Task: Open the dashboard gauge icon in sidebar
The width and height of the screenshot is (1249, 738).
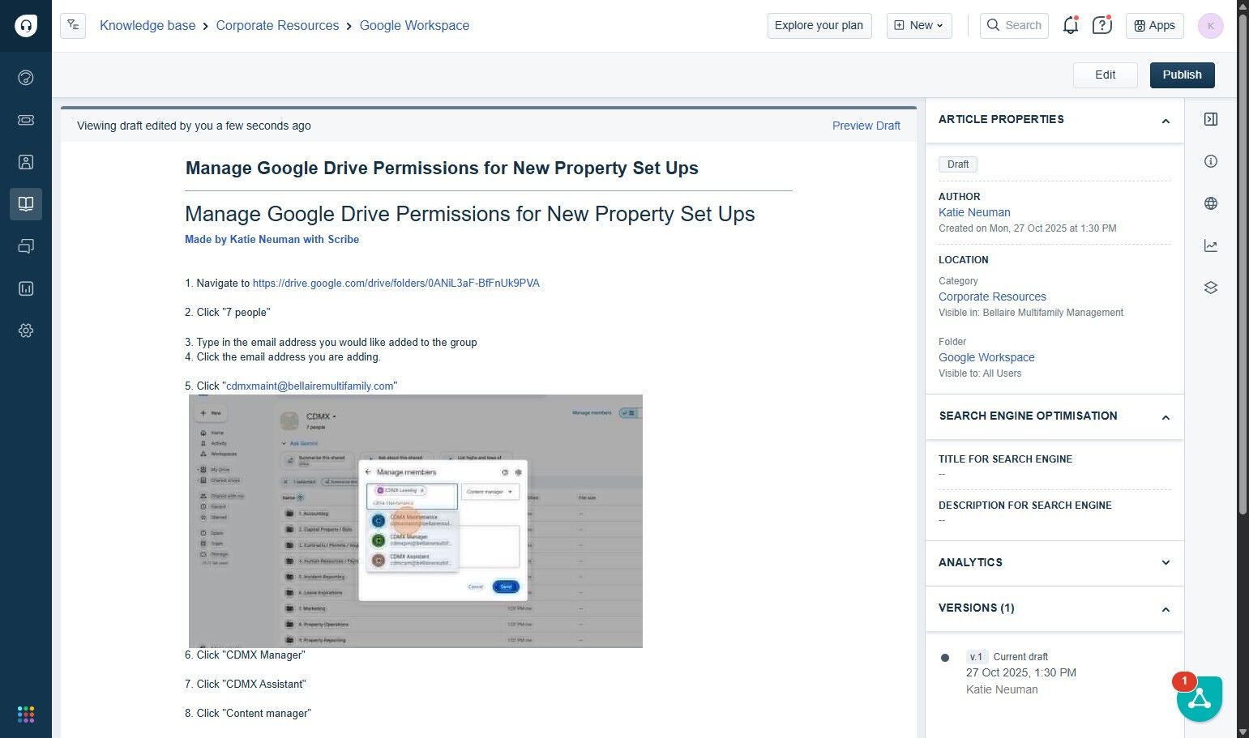Action: [26, 78]
